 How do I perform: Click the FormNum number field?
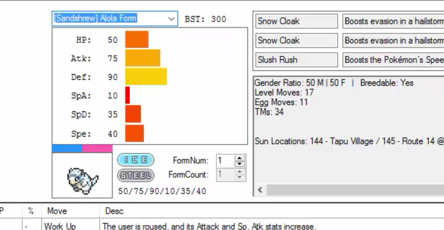[x=226, y=161]
